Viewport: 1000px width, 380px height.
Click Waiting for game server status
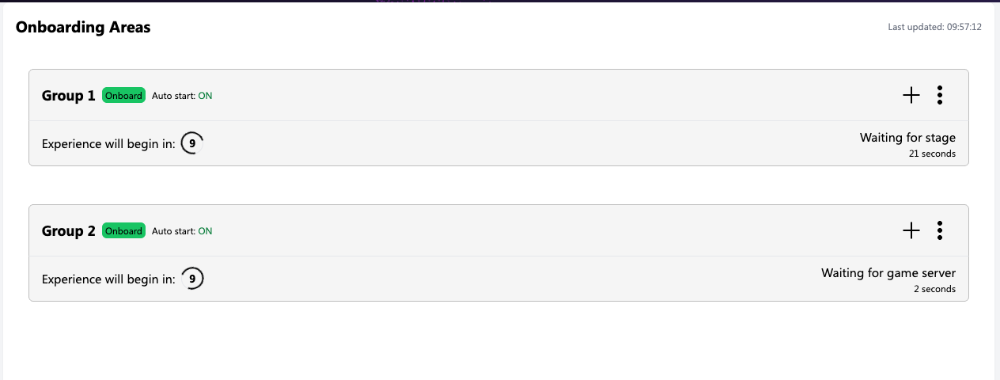click(x=888, y=273)
